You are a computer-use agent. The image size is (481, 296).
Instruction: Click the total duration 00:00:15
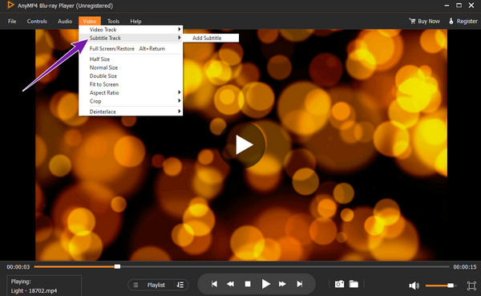465,267
